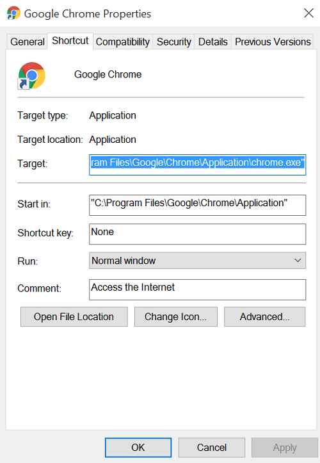Image resolution: width=320 pixels, height=463 pixels.
Task: Open the Previous Versions tab
Action: tap(273, 42)
